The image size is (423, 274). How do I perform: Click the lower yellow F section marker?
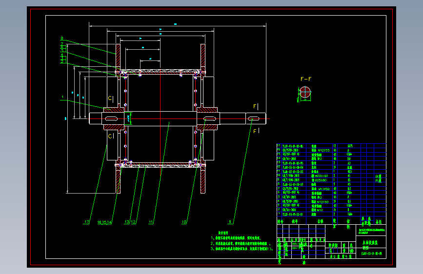pos(255,131)
